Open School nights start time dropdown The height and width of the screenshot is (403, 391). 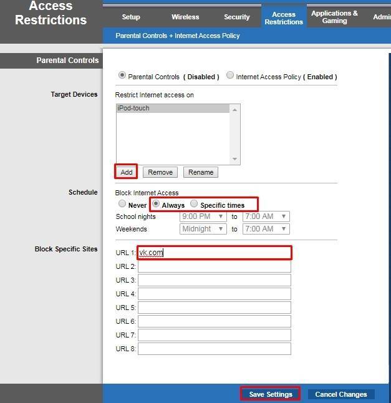[x=203, y=216]
